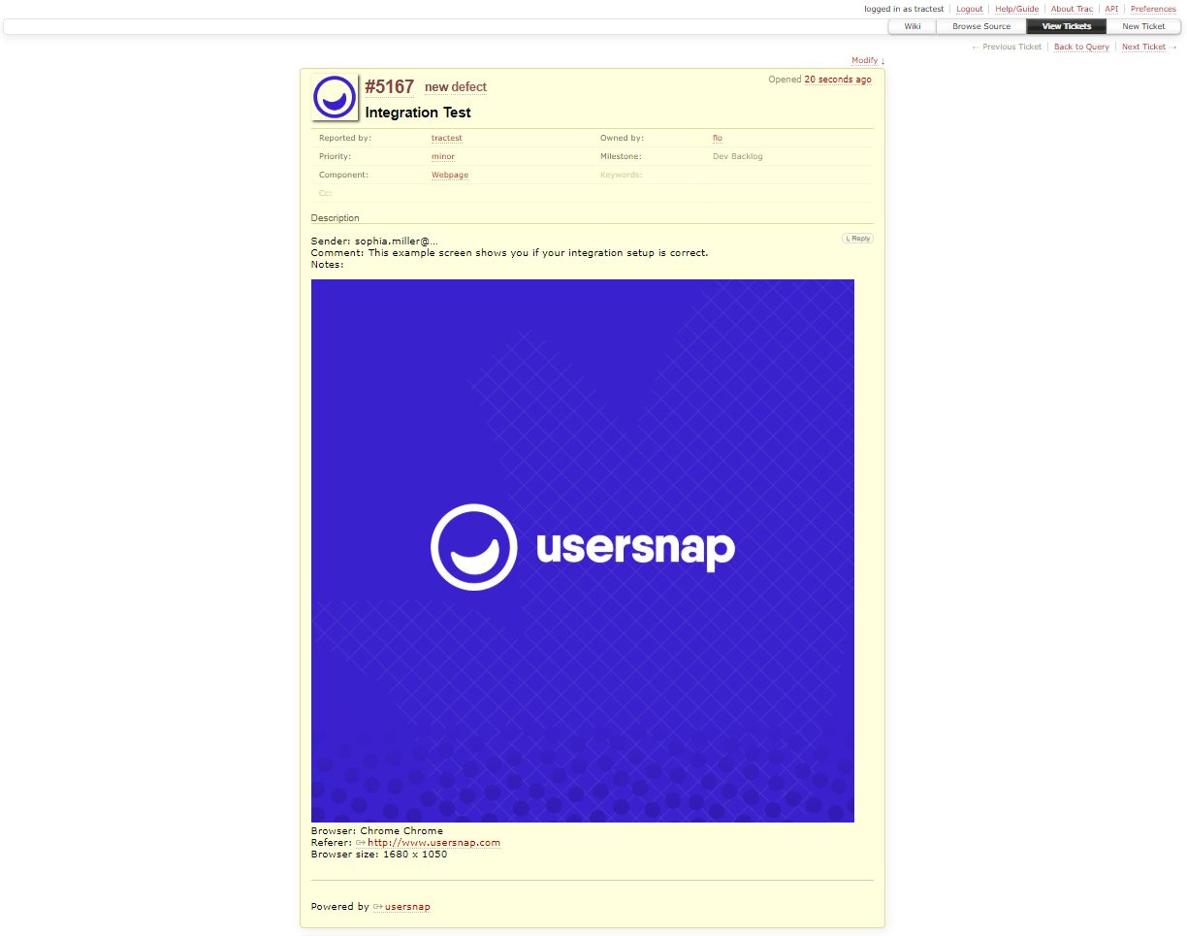Click the Description heading
The width and height of the screenshot is (1187, 936).
(336, 218)
